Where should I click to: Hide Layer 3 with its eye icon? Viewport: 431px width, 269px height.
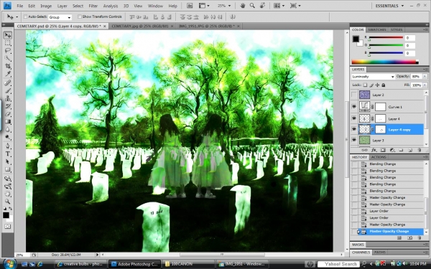pyautogui.click(x=354, y=141)
